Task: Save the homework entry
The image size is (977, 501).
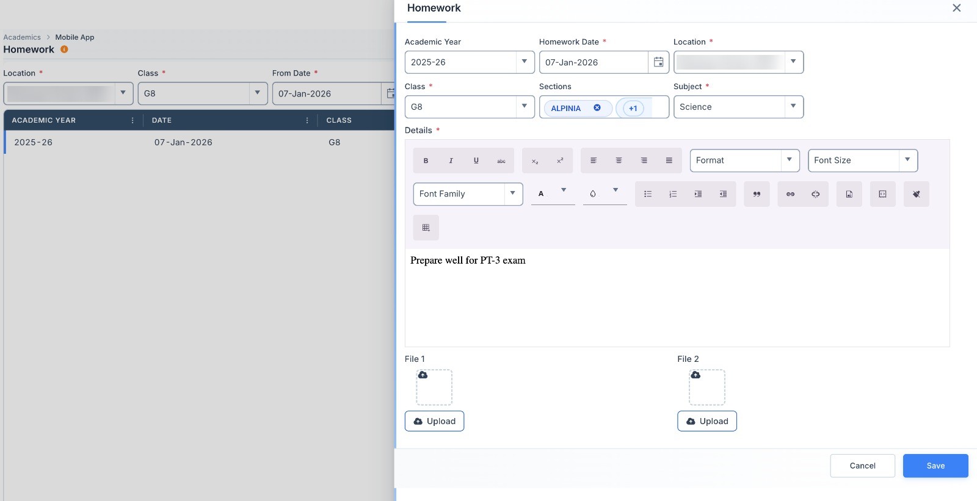Action: tap(935, 466)
